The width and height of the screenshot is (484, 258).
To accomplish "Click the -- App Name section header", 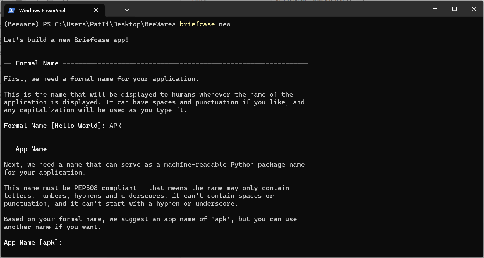I will pos(25,149).
